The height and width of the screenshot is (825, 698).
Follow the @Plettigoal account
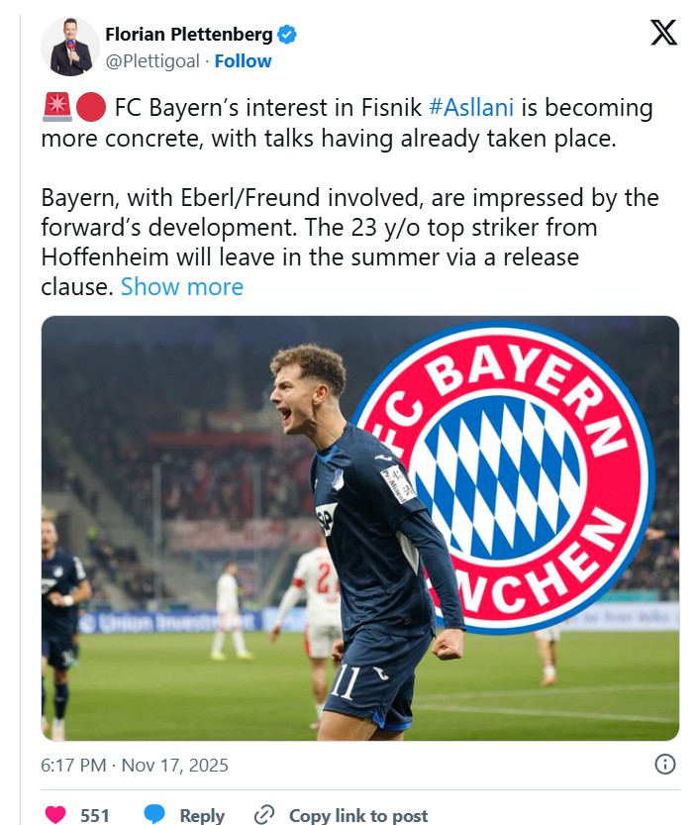point(243,60)
